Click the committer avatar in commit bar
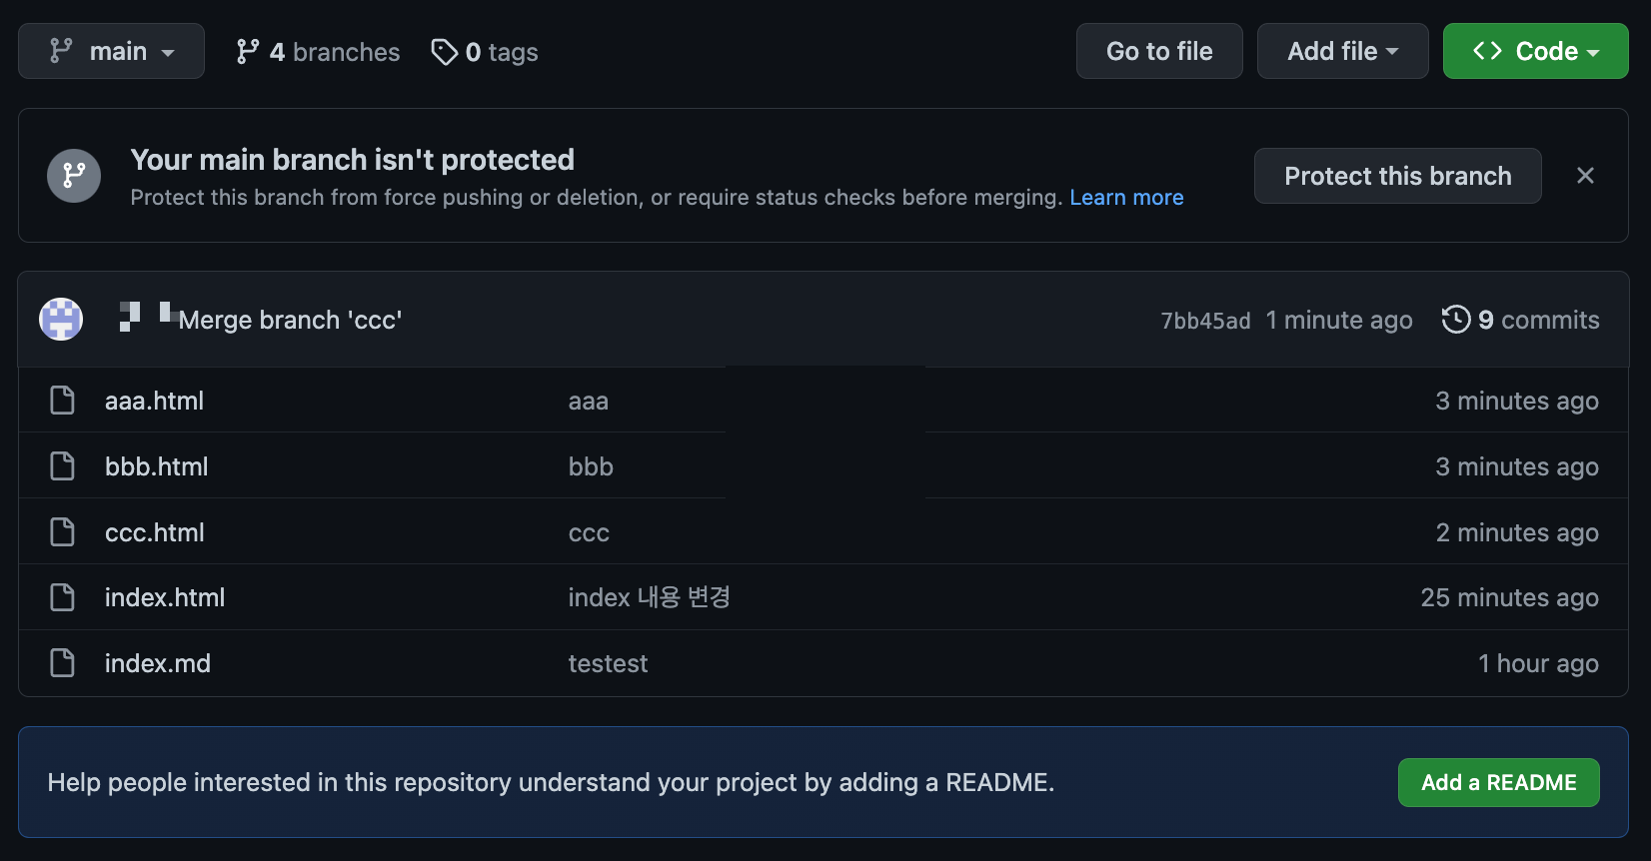Image resolution: width=1651 pixels, height=861 pixels. 61,320
